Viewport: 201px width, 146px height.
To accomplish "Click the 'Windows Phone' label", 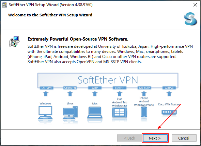I will (144, 105).
